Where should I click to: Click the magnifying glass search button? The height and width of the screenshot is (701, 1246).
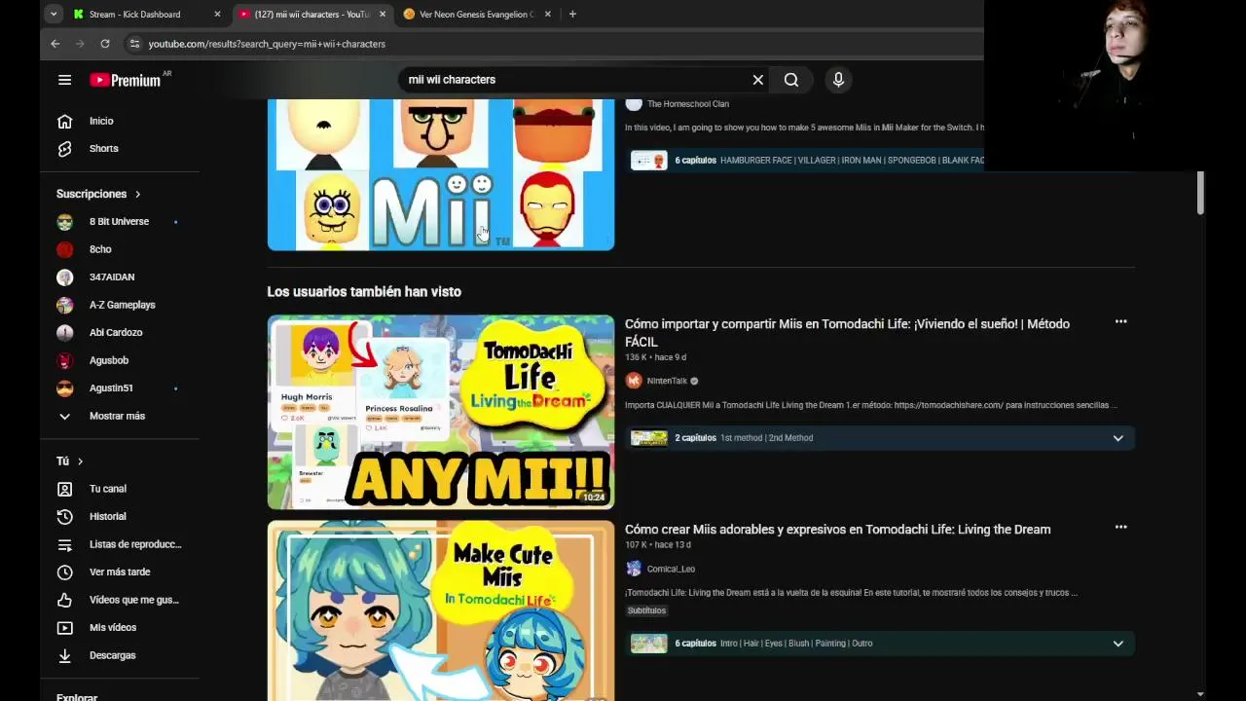[x=791, y=80]
